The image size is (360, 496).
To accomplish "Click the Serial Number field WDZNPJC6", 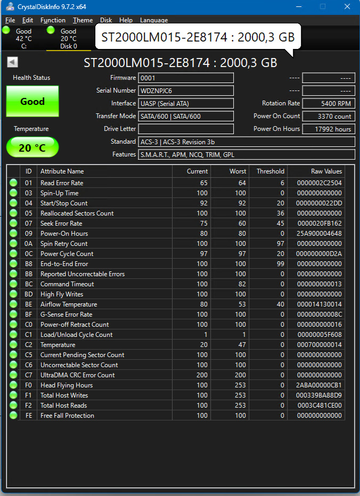I will [x=186, y=90].
